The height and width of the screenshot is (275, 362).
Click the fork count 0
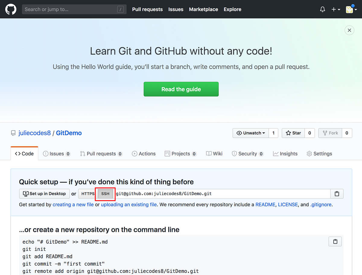click(x=347, y=133)
